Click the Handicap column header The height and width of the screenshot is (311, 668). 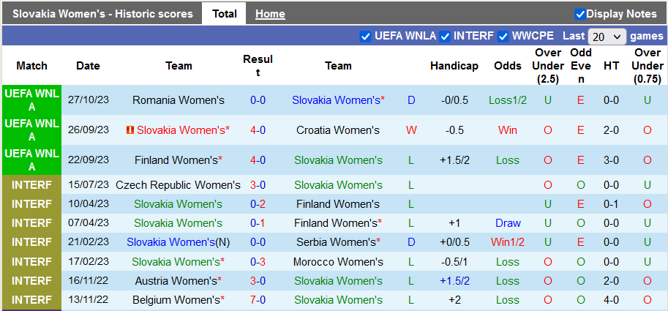click(454, 66)
